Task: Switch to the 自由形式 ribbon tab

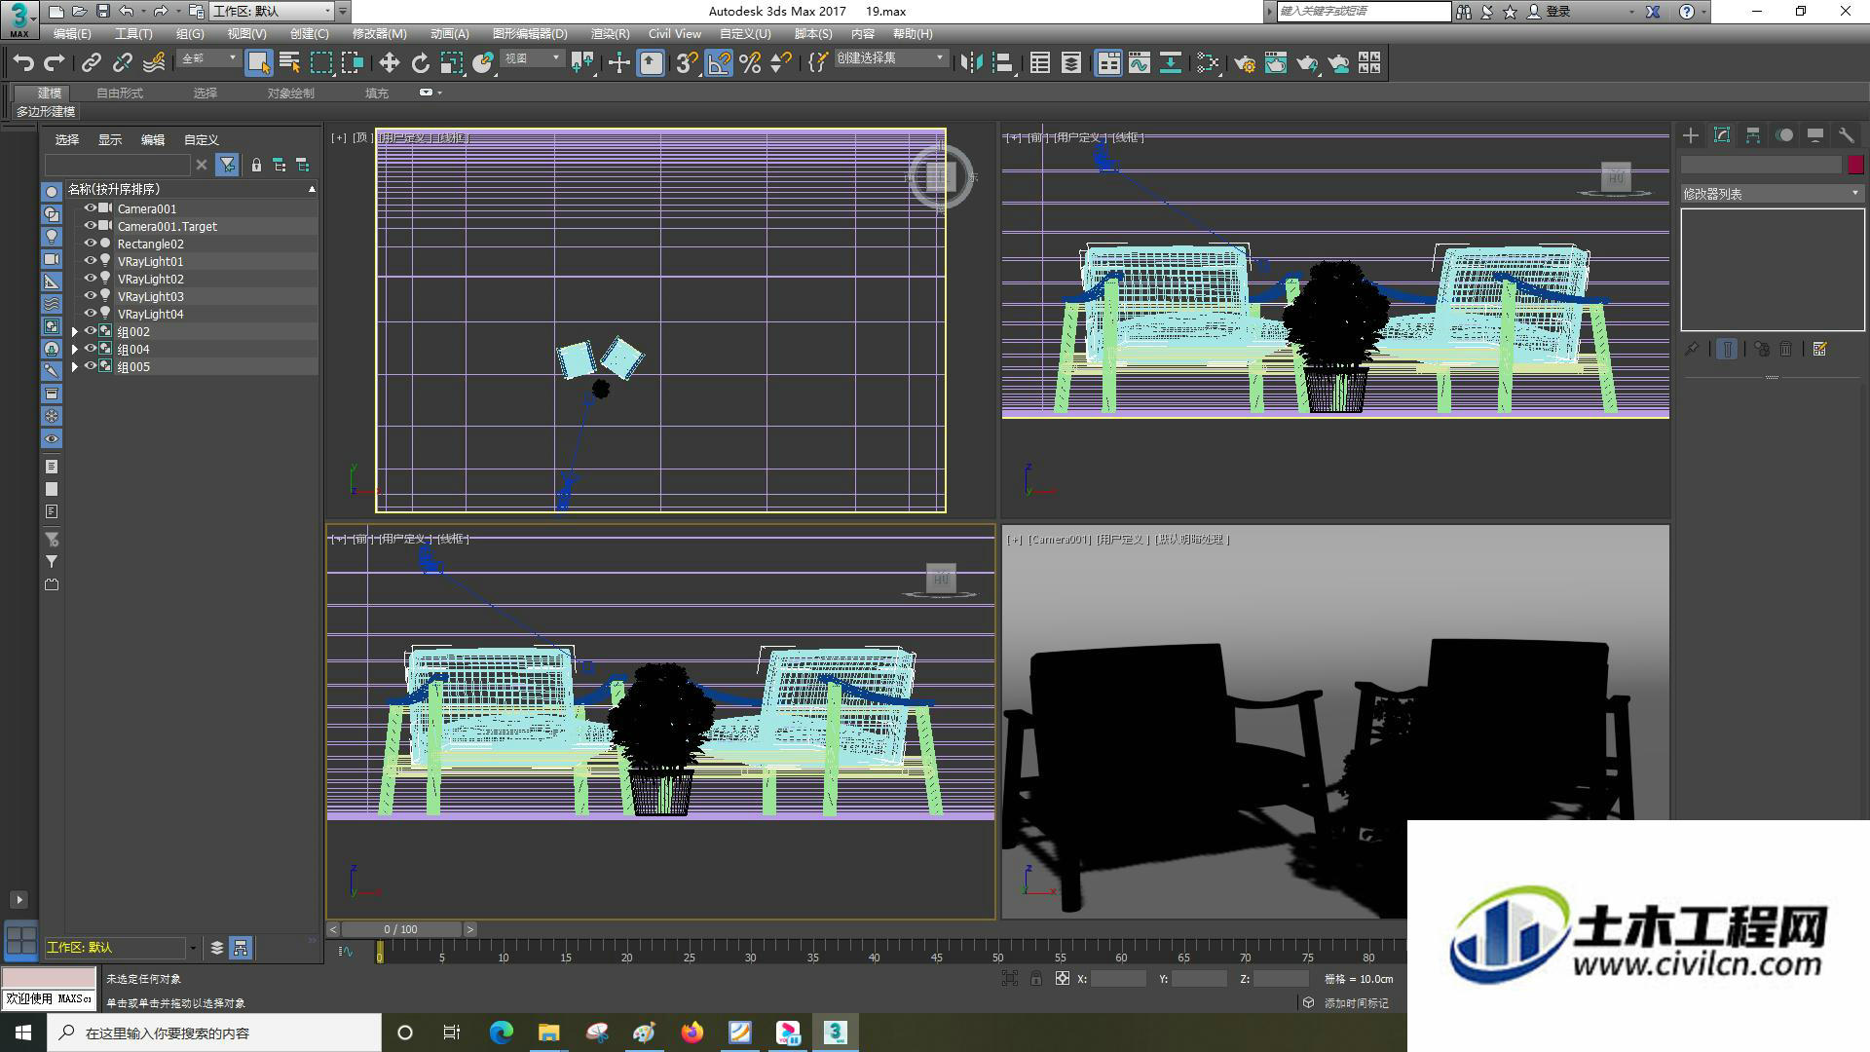Action: tap(120, 94)
